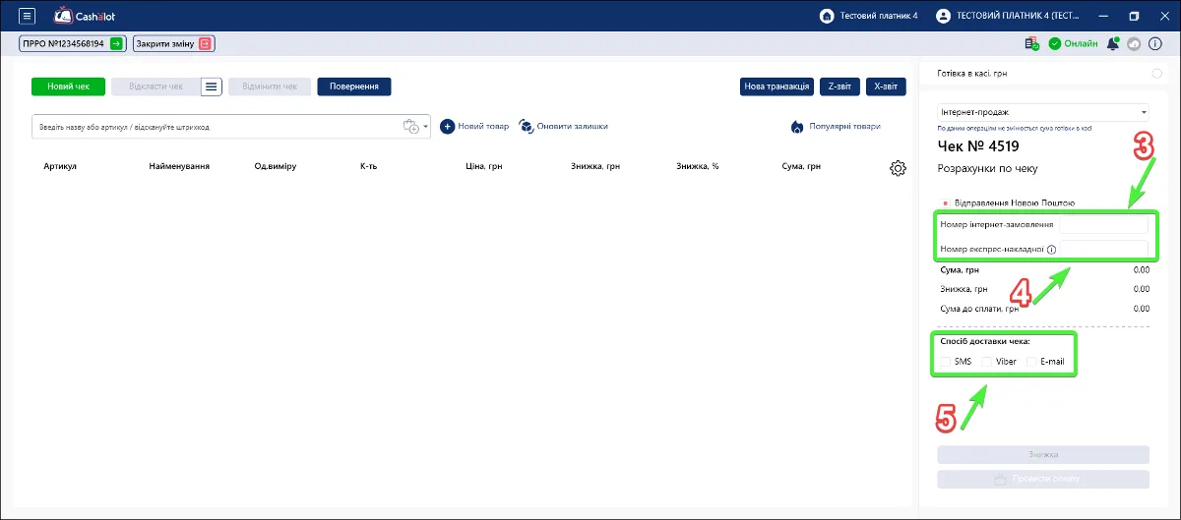Viewport: 1181px width, 520px height.
Task: Check the E-mail delivery option
Action: pos(1031,362)
